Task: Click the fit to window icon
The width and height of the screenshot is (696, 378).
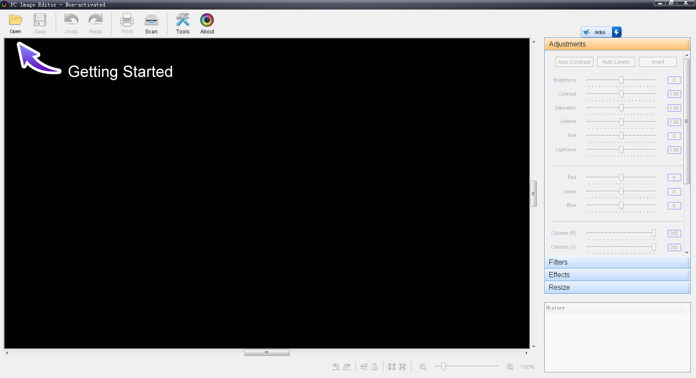Action: [402, 367]
